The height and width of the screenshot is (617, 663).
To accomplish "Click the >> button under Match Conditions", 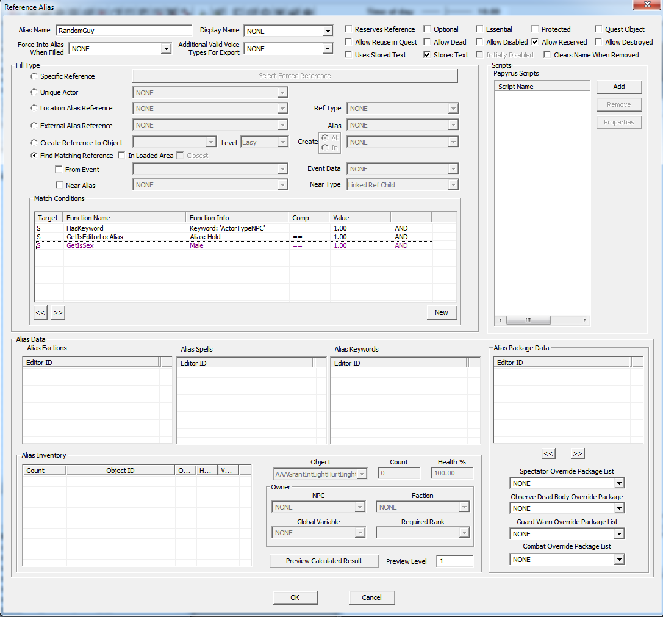I will point(58,312).
